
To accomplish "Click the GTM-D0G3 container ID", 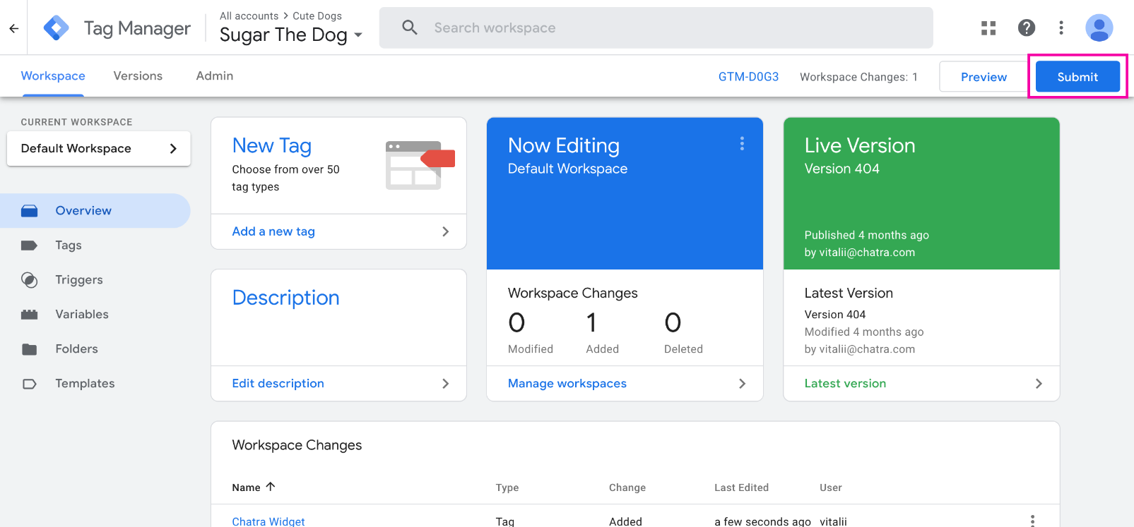I will pyautogui.click(x=748, y=77).
